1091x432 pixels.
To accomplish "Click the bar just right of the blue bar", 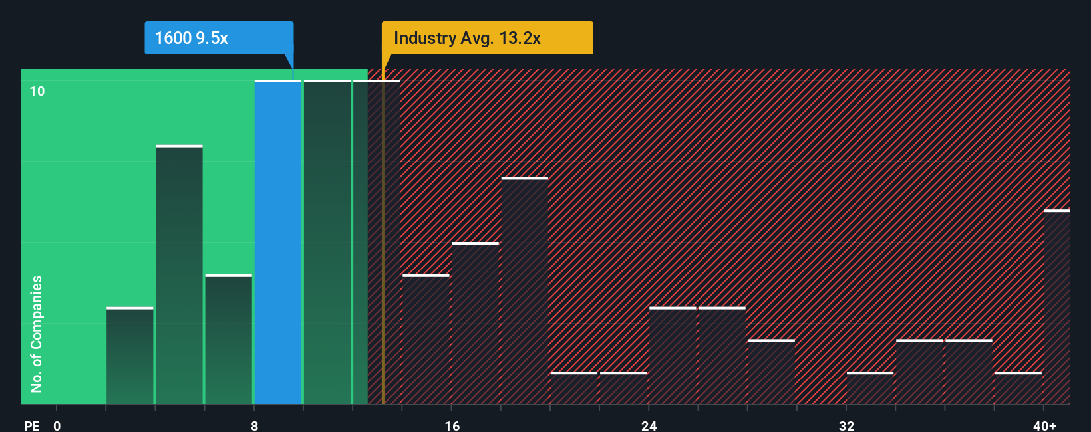I will tap(327, 243).
